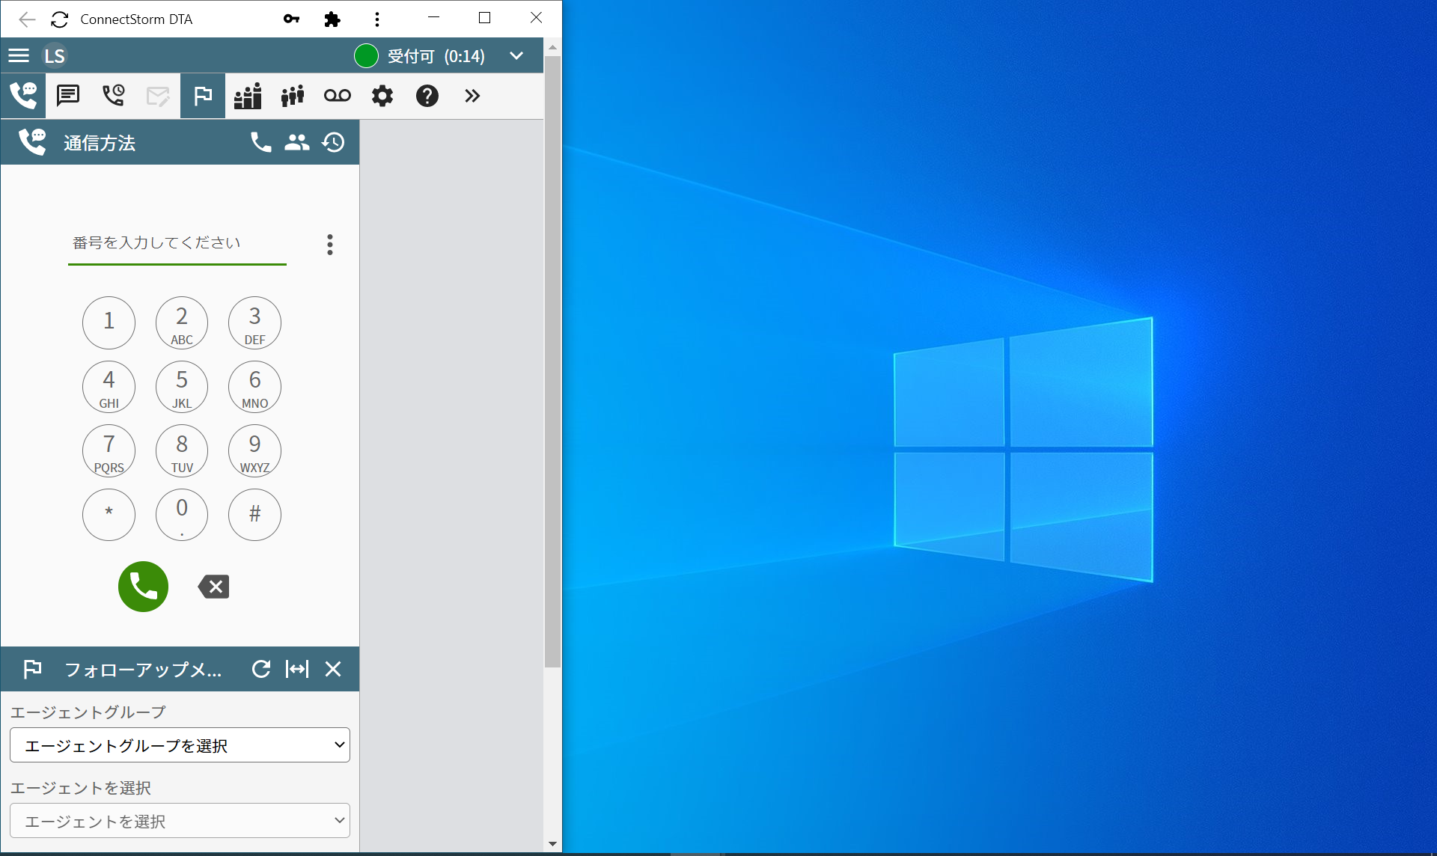Open the chat messages toolbar icon
Image resolution: width=1437 pixels, height=856 pixels.
coord(68,96)
